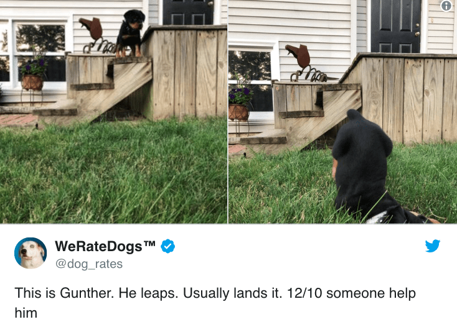Click the blue verified badge

[168, 246]
